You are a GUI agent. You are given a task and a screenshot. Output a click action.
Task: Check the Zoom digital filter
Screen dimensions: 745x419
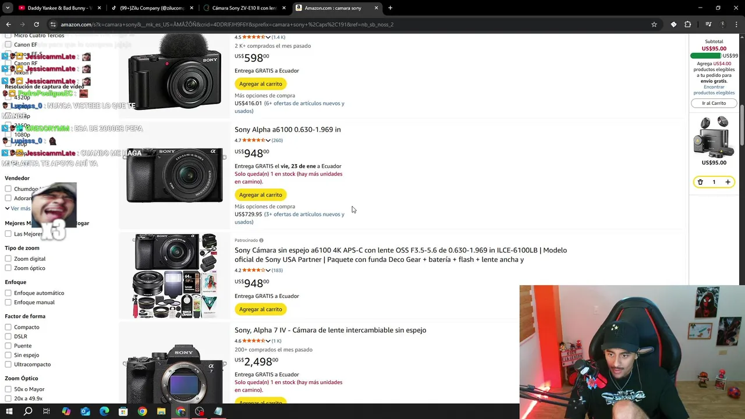coord(8,259)
